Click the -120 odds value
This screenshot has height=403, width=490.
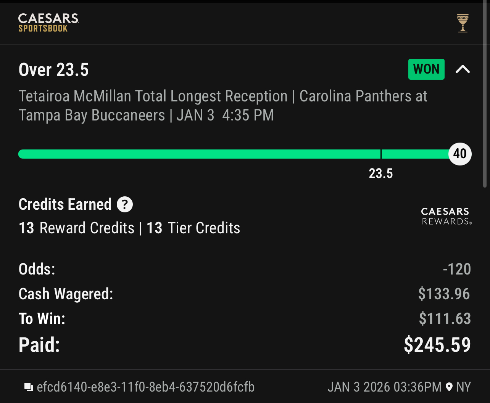(x=457, y=270)
